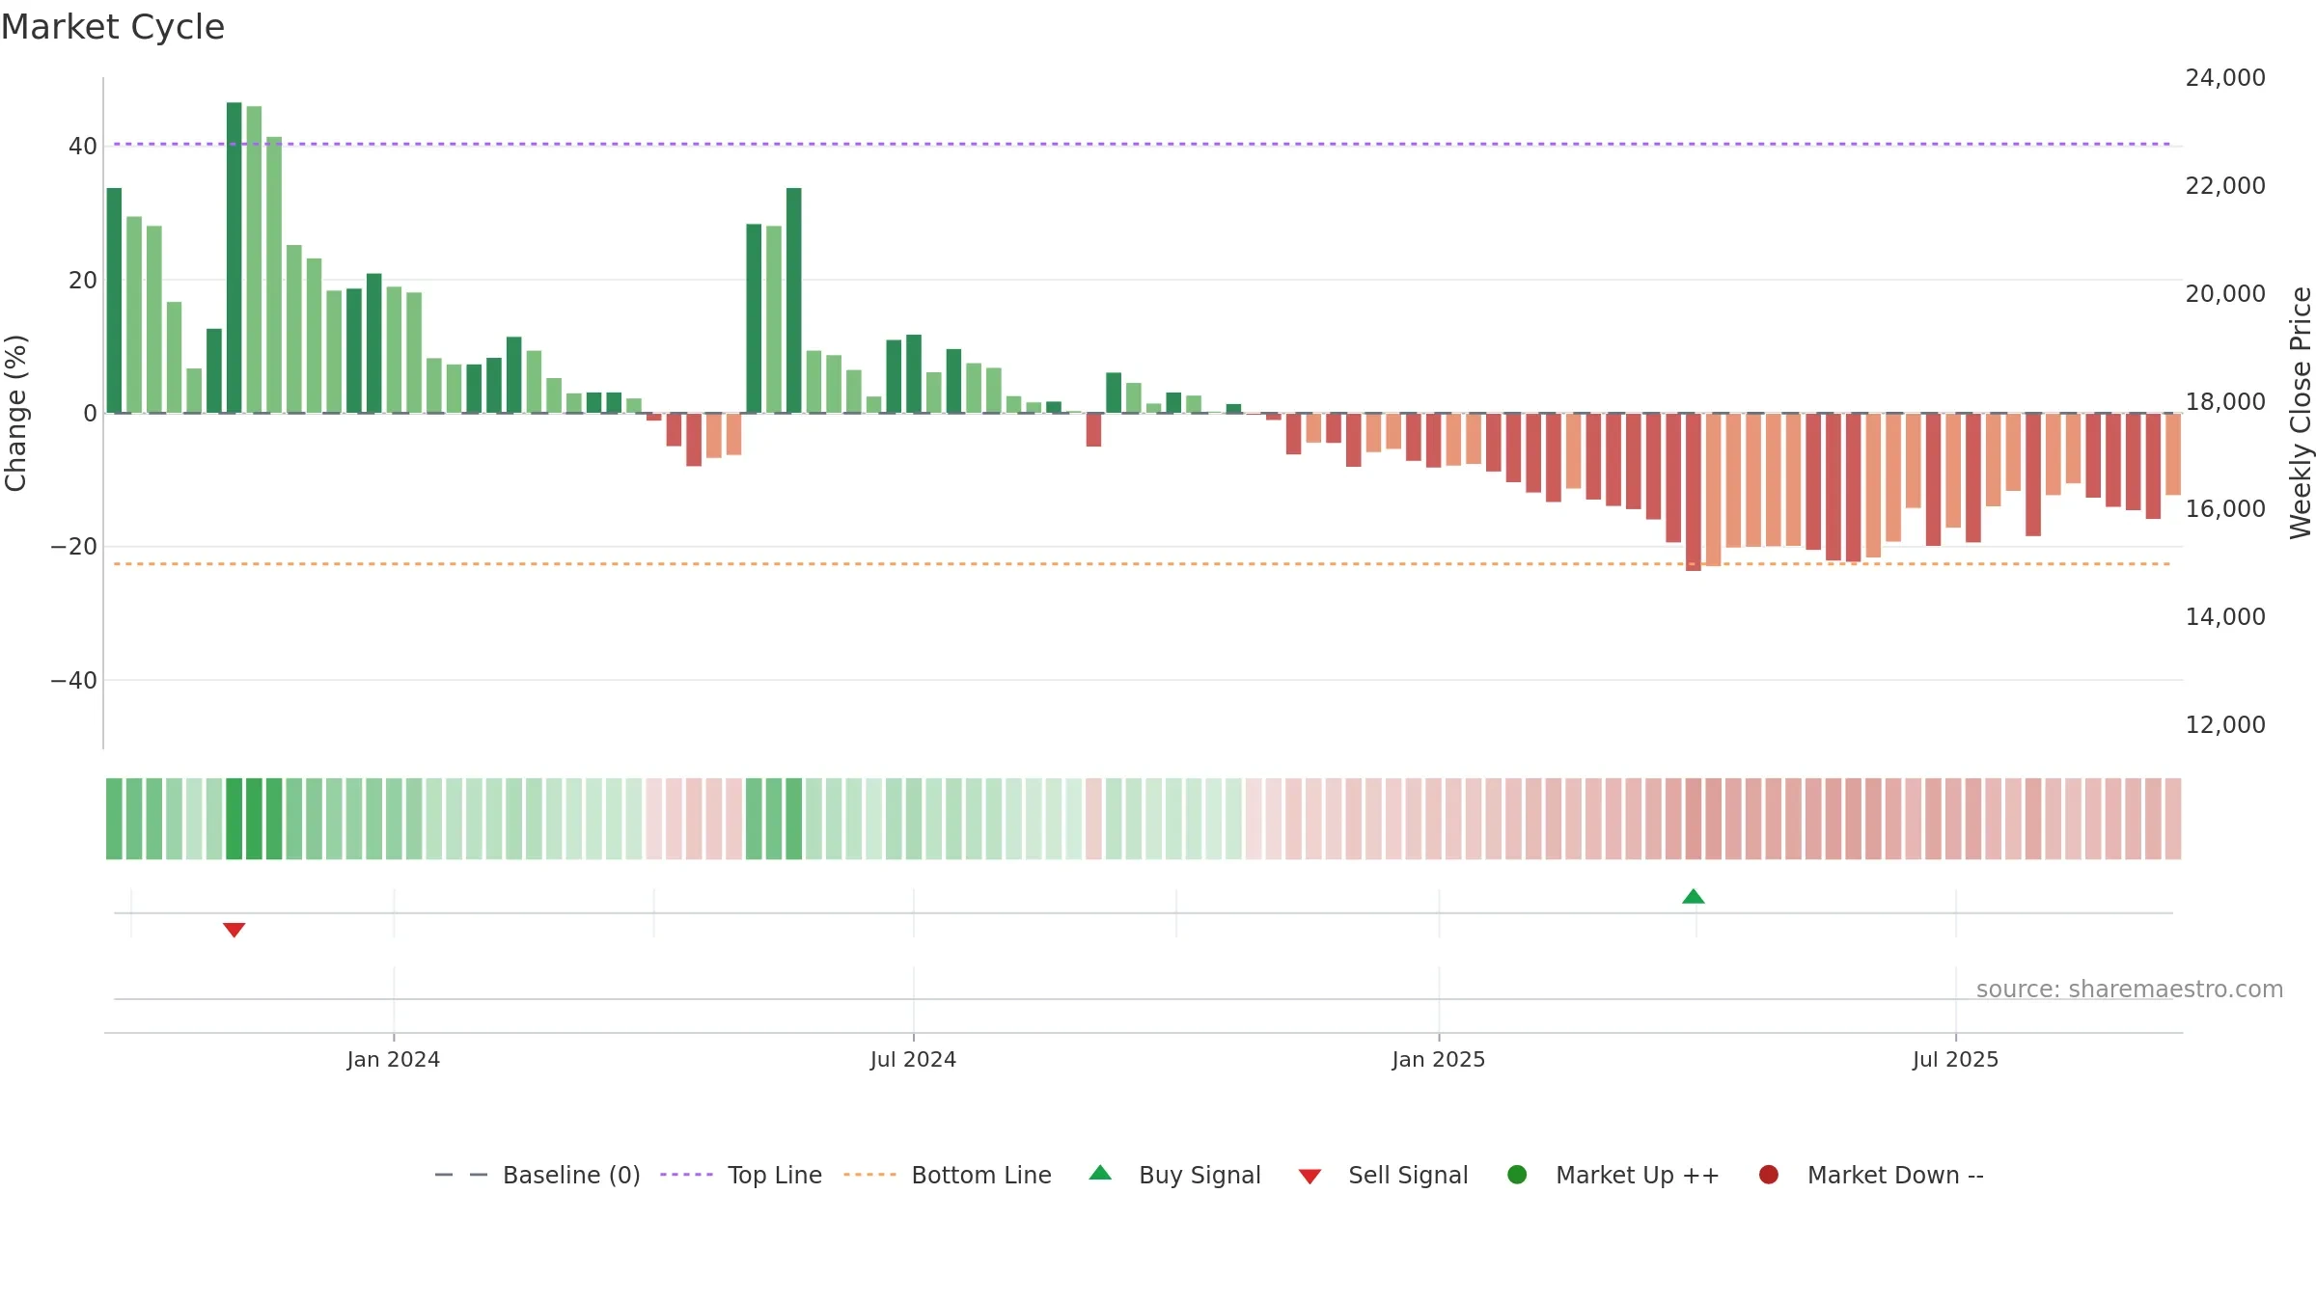Click the Change (%) axis title

tap(15, 413)
